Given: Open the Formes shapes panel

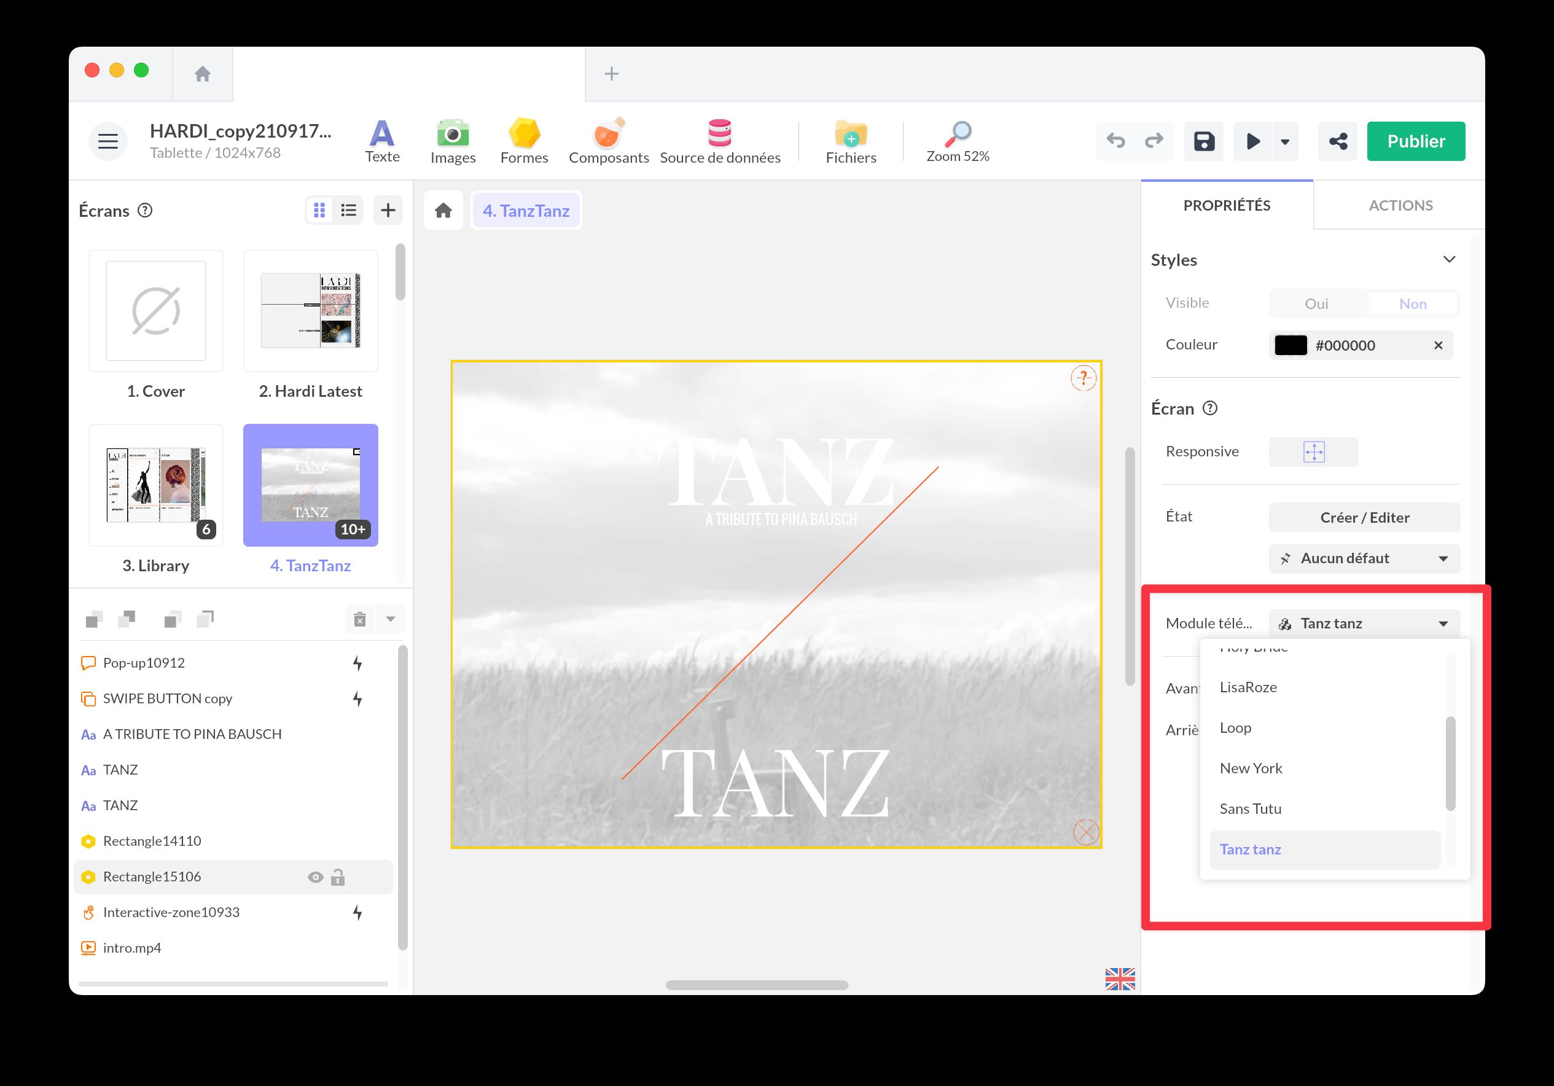Looking at the screenshot, I should pos(524,140).
